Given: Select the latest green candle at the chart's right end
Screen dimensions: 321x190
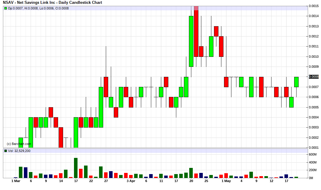Looking at the screenshot, I should point(297,82).
